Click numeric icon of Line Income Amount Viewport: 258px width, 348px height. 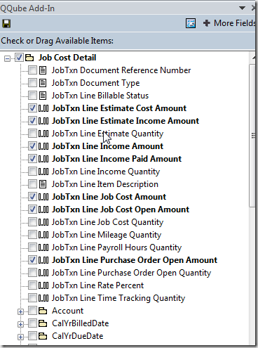43,146
